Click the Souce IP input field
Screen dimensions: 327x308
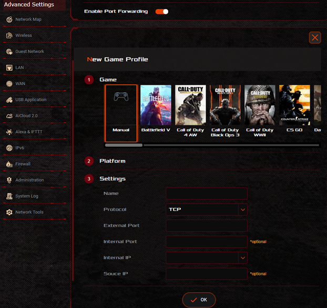207,274
